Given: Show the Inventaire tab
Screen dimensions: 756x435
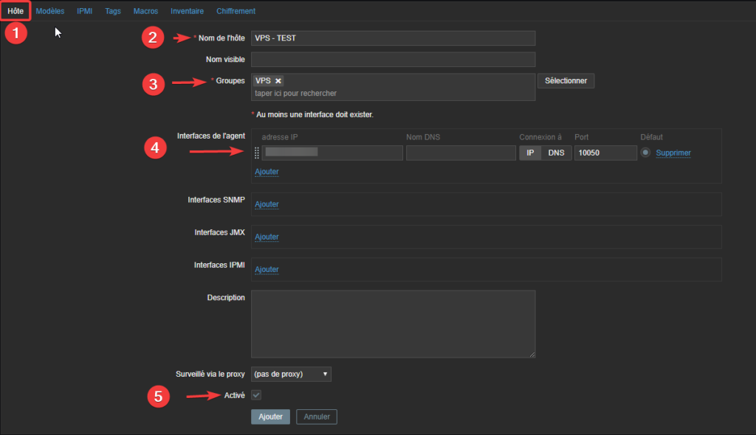Looking at the screenshot, I should coord(187,11).
